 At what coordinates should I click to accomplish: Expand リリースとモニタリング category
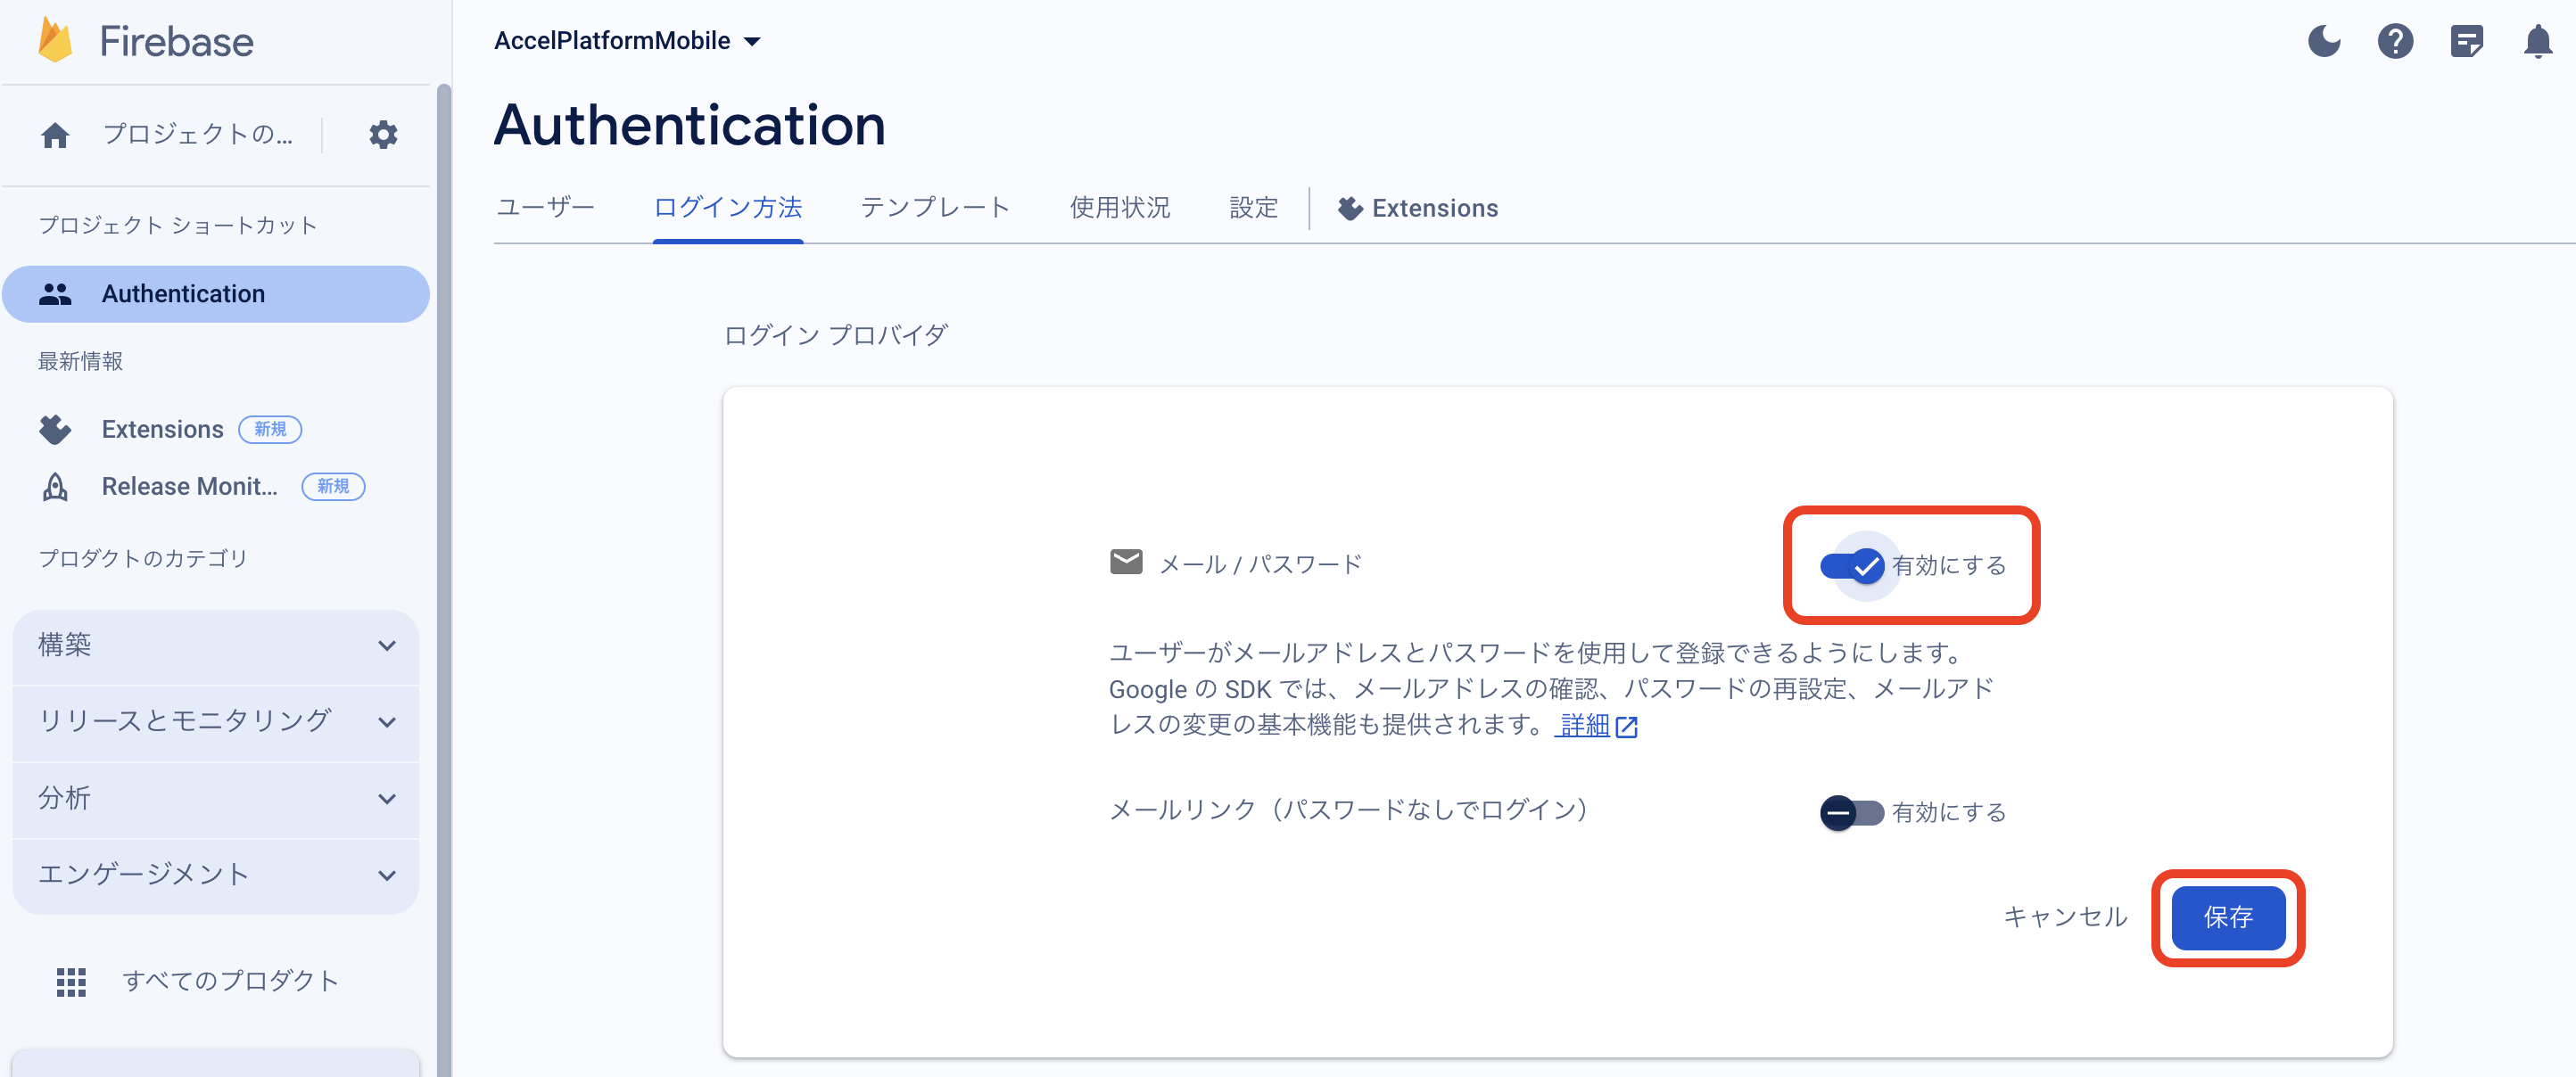(215, 721)
